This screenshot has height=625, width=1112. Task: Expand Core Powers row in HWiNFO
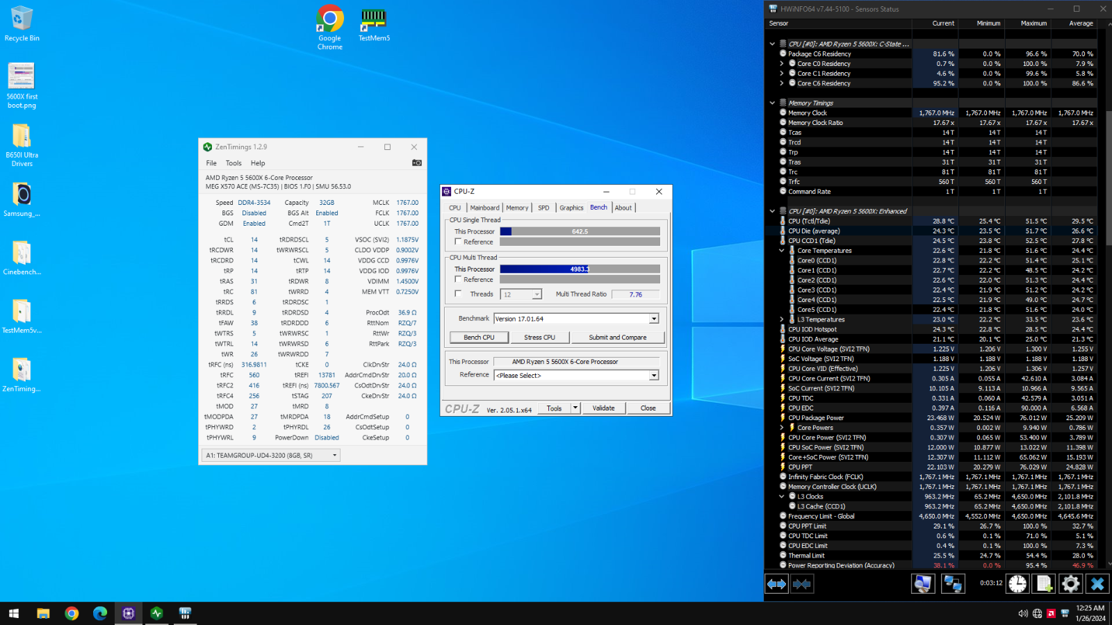click(x=782, y=428)
